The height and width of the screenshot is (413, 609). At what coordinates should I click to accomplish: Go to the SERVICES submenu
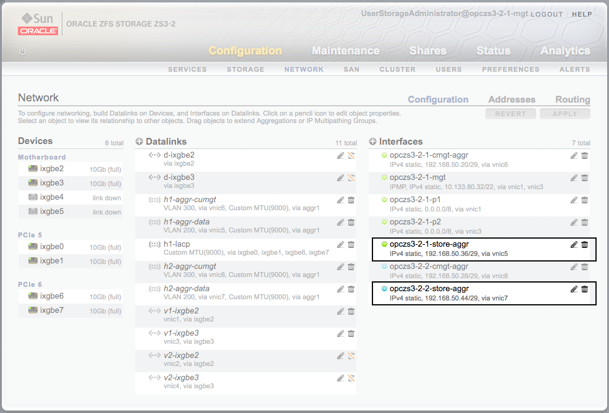pos(187,69)
